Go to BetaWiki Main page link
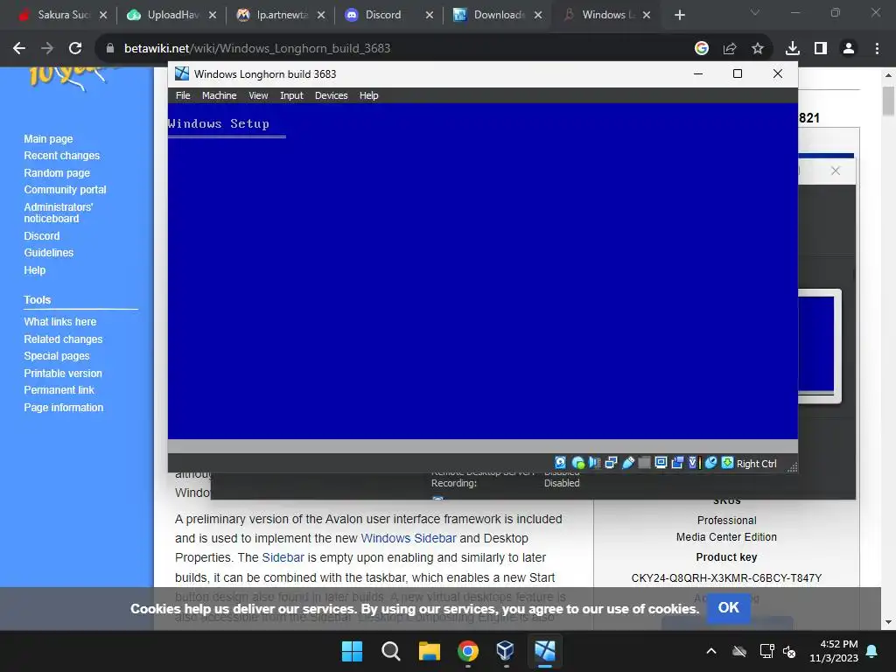The image size is (896, 672). click(x=48, y=139)
